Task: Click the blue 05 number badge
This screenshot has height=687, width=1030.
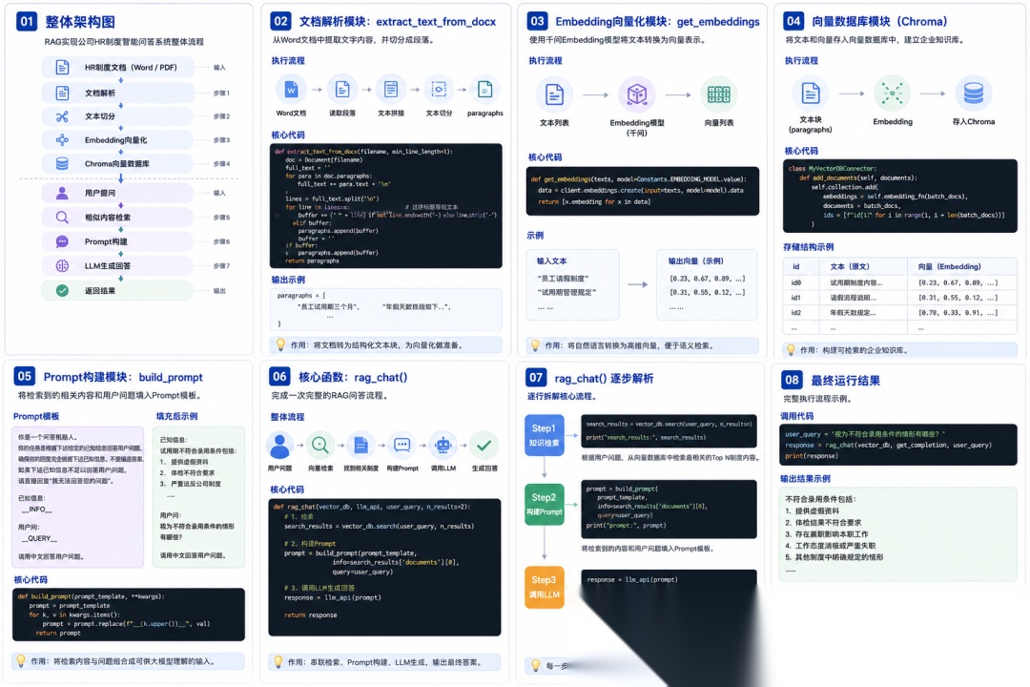Action: [24, 376]
